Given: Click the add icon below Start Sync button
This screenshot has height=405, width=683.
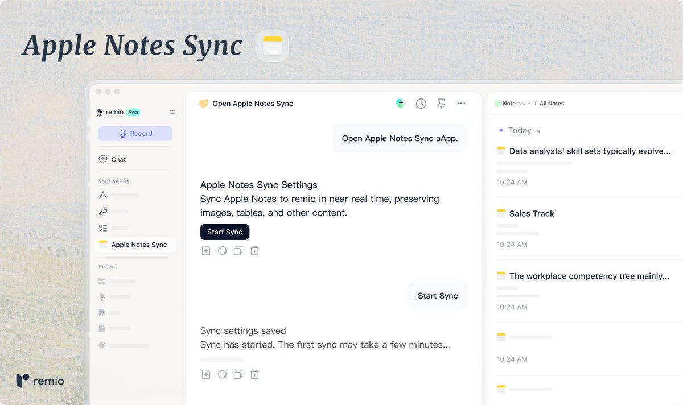Looking at the screenshot, I should [x=206, y=251].
